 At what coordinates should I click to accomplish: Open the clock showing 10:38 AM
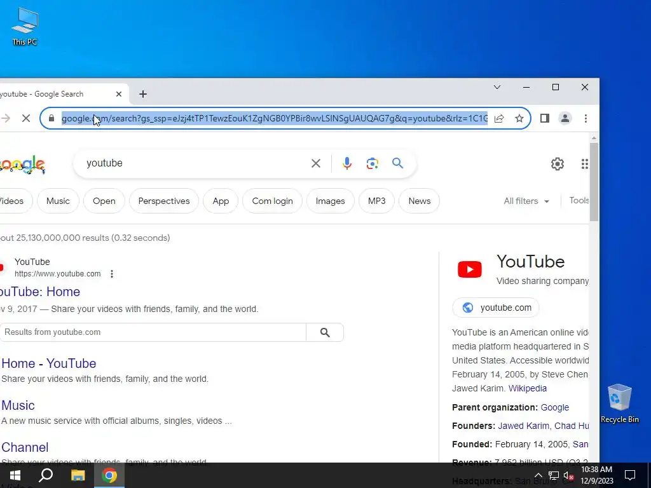click(596, 475)
